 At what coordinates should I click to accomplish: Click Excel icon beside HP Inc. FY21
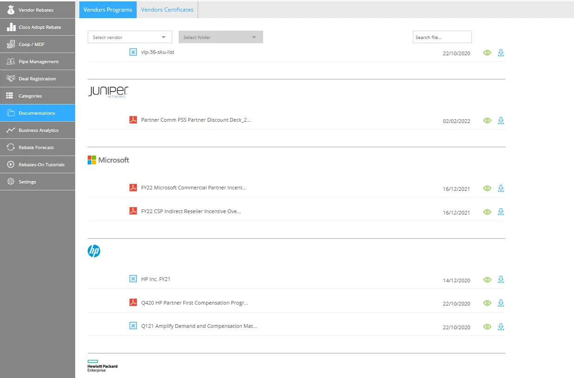tap(133, 279)
